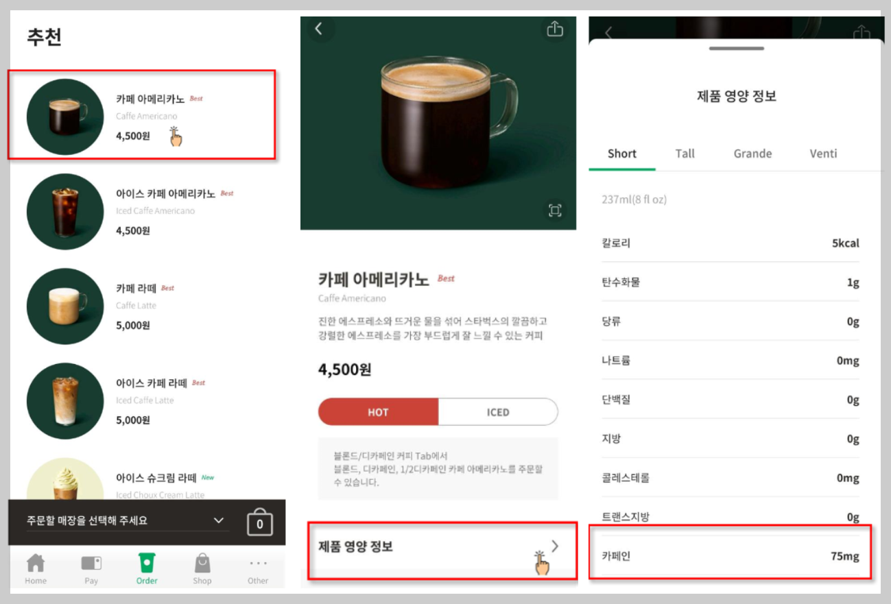Switch to the Grande size tab
The image size is (891, 604).
(x=752, y=154)
